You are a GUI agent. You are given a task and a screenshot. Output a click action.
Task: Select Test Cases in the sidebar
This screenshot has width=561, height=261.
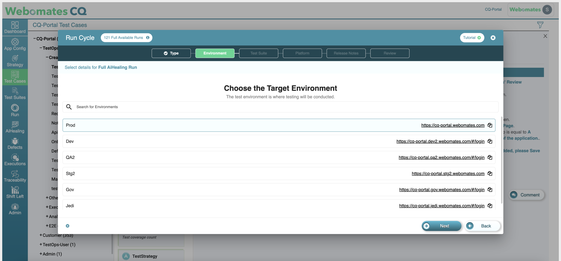[x=15, y=77]
